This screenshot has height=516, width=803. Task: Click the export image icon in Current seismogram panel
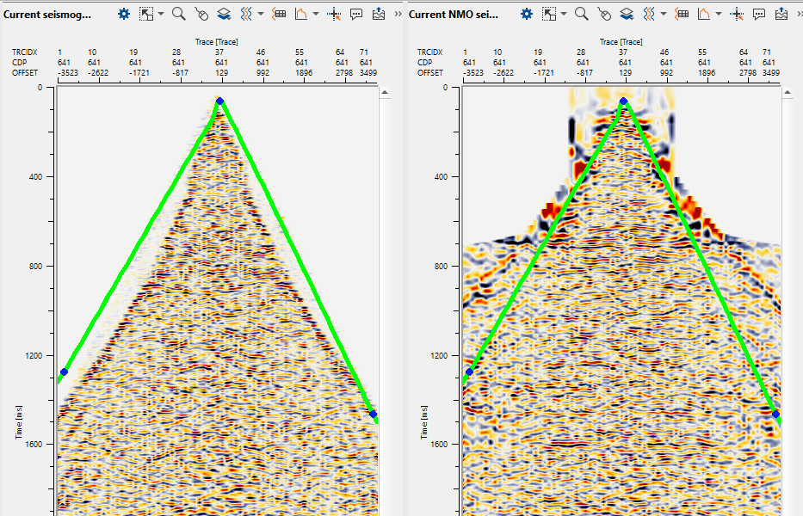[379, 14]
